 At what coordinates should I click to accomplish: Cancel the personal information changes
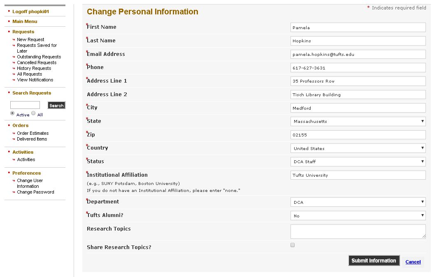point(413,262)
